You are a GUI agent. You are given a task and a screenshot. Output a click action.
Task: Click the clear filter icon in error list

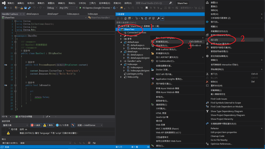(x=73, y=125)
